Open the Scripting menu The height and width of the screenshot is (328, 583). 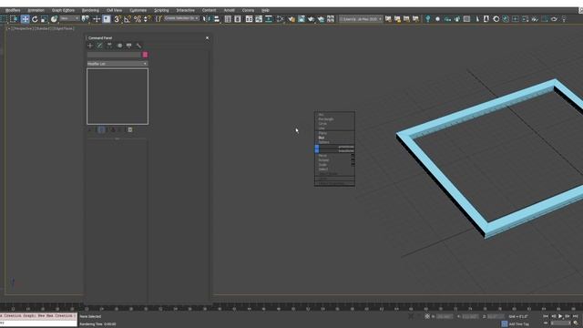tap(161, 10)
